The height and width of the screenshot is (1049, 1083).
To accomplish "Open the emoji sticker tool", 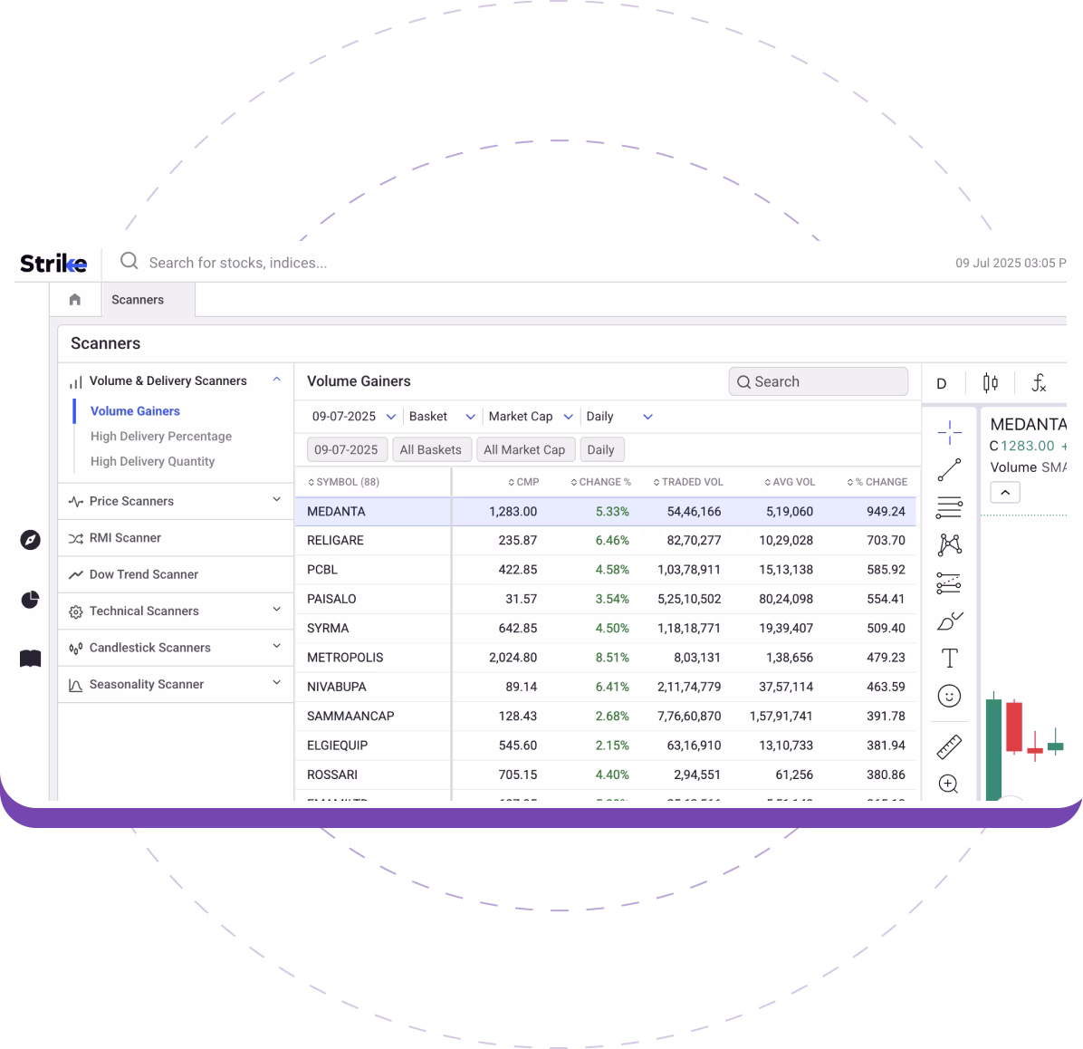I will coord(949,696).
